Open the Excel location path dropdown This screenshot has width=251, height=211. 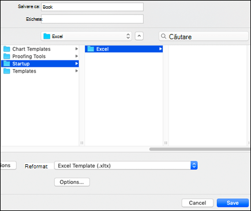coord(87,36)
